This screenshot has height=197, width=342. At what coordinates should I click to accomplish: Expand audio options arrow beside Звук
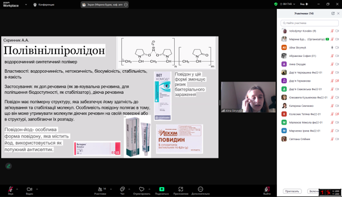(x=17, y=189)
